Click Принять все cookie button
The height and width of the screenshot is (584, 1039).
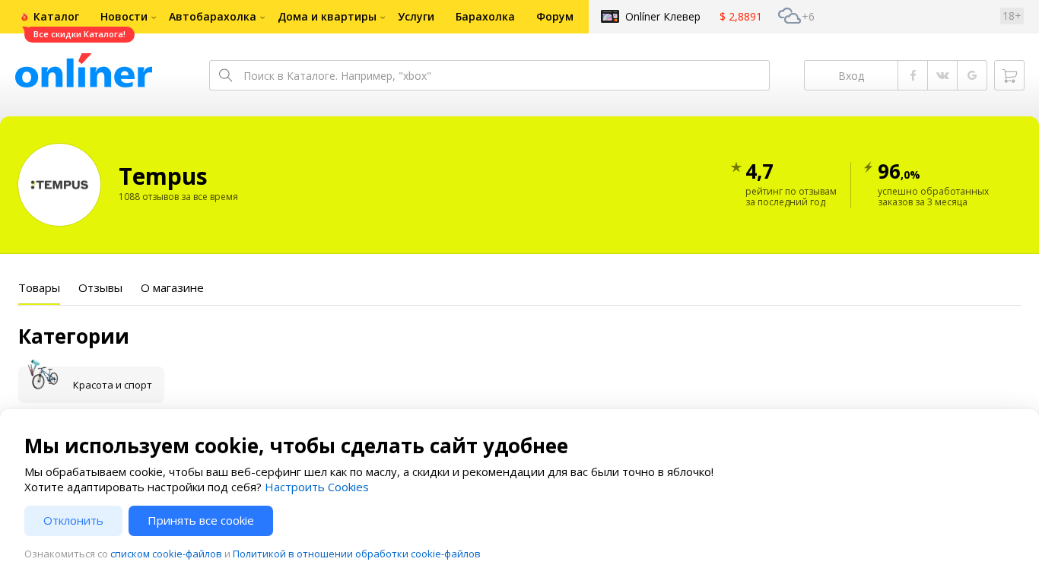201,521
